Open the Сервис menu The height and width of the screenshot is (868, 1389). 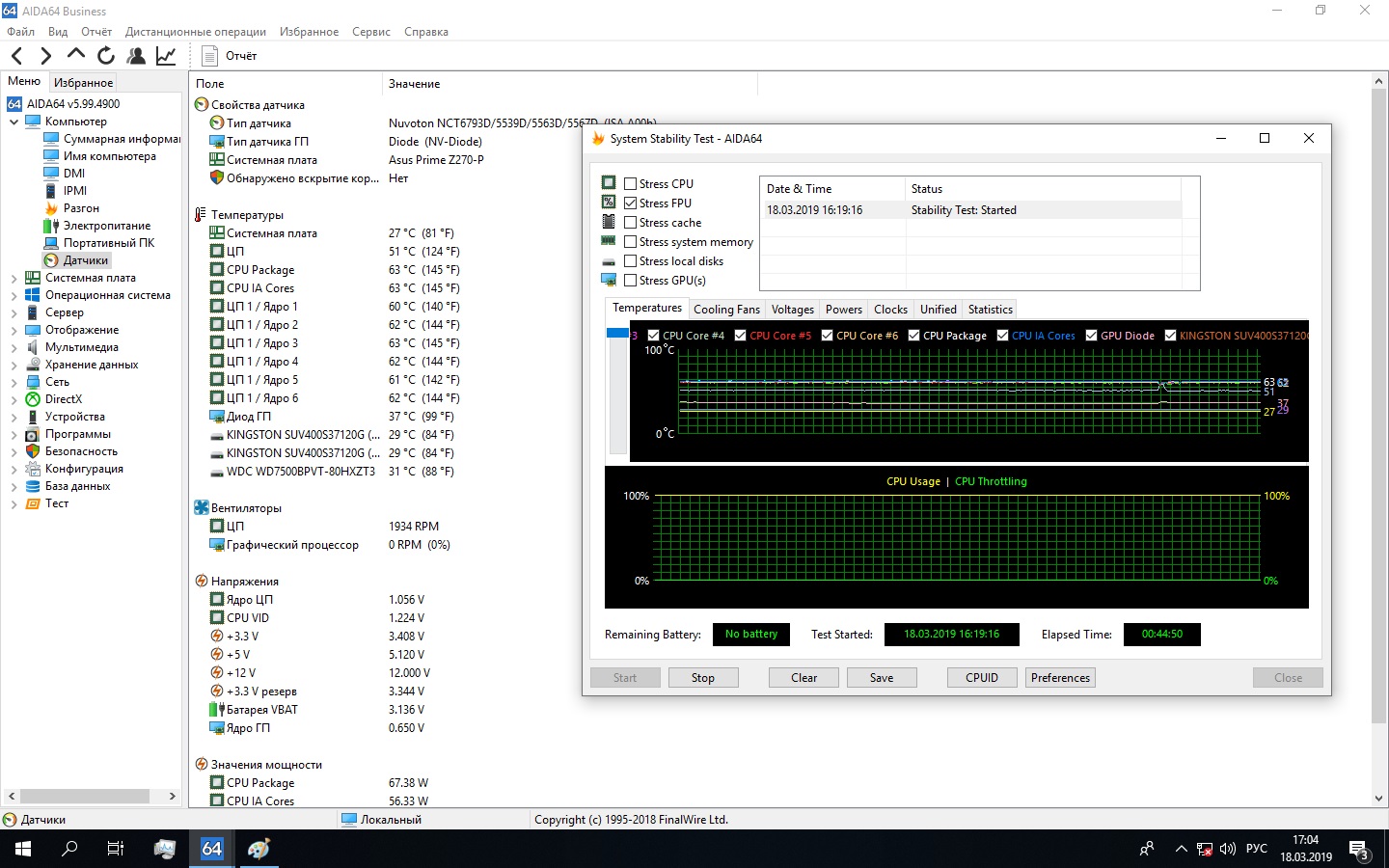[x=371, y=32]
